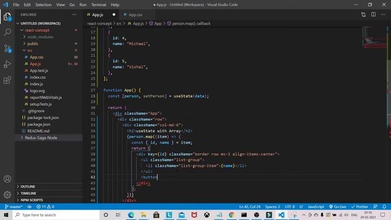Open the Source Control view

7,48
